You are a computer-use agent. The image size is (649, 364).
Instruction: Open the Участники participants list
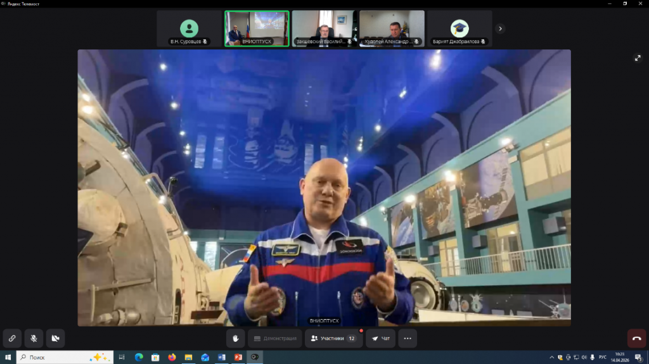click(x=333, y=339)
